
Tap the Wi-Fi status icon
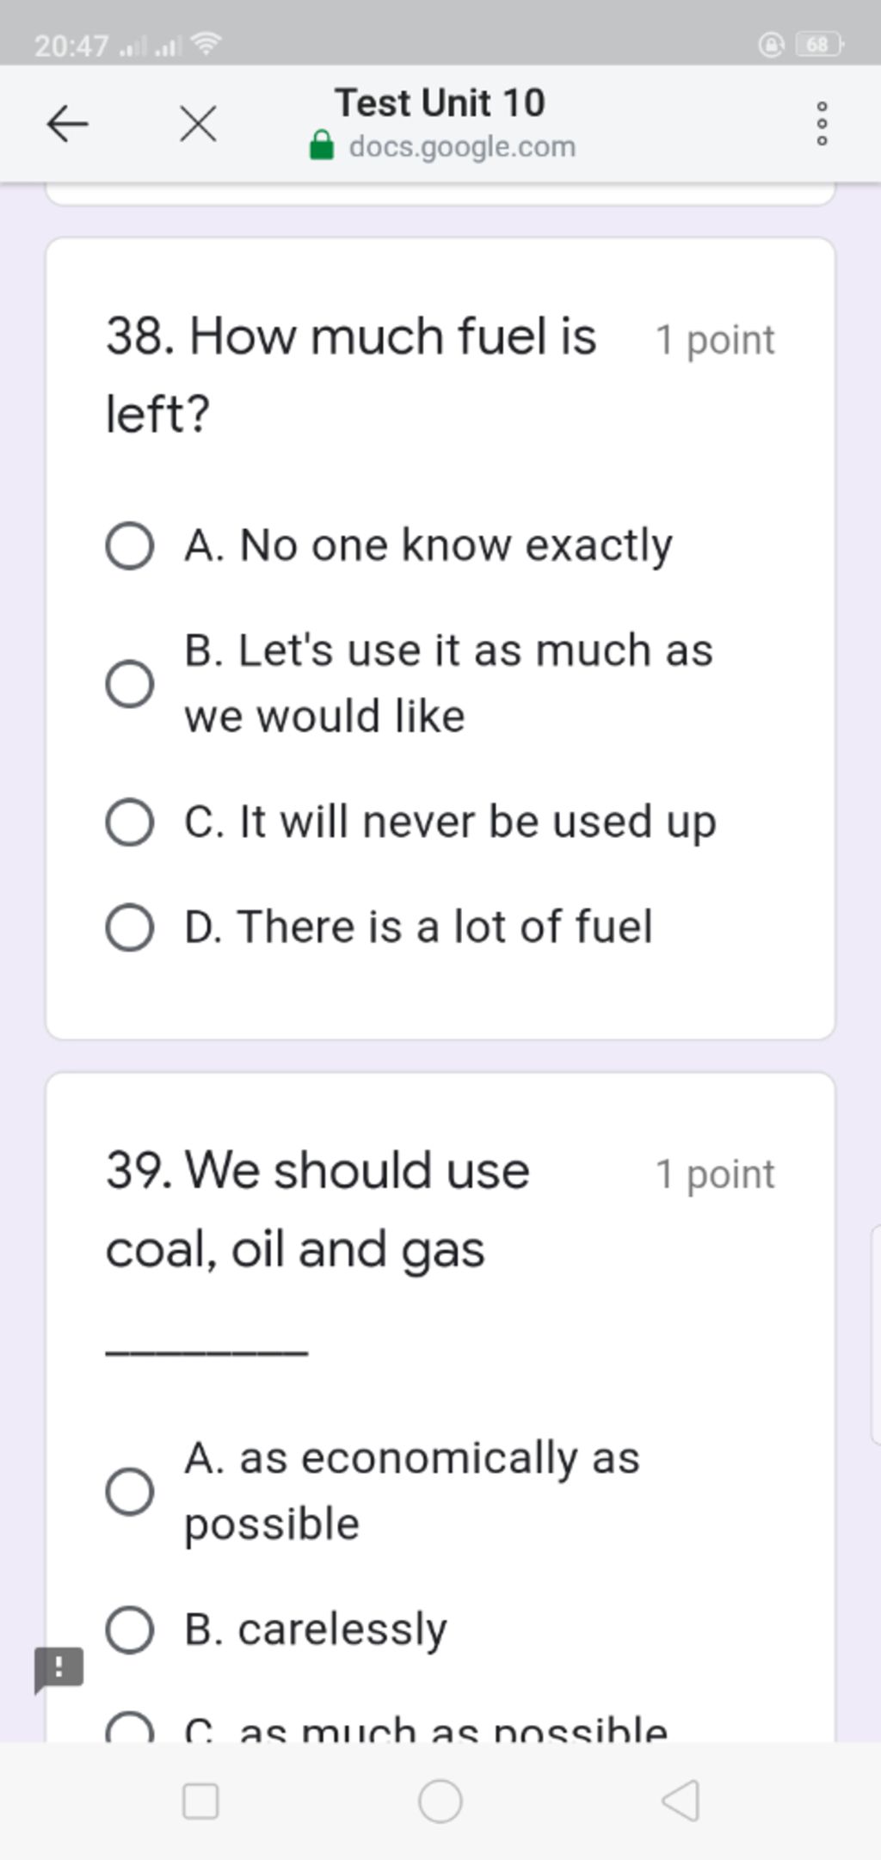[205, 44]
